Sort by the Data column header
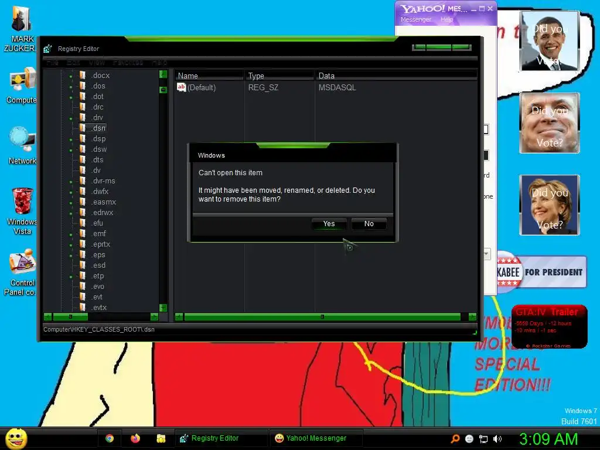 click(397, 76)
